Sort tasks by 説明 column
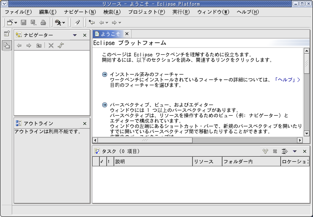The width and height of the screenshot is (313, 217). (153, 161)
